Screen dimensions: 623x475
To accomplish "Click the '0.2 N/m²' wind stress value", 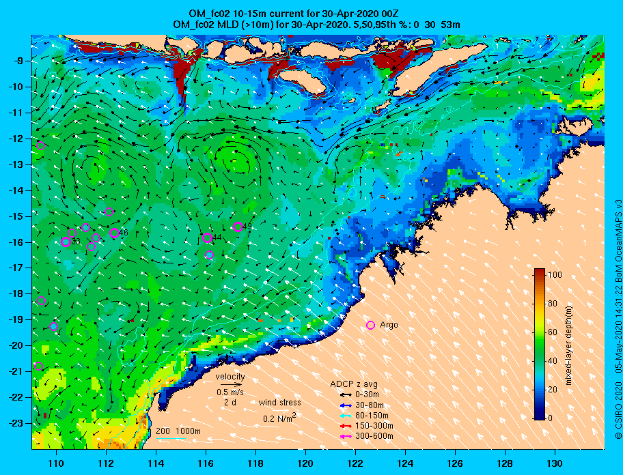I will click(279, 418).
